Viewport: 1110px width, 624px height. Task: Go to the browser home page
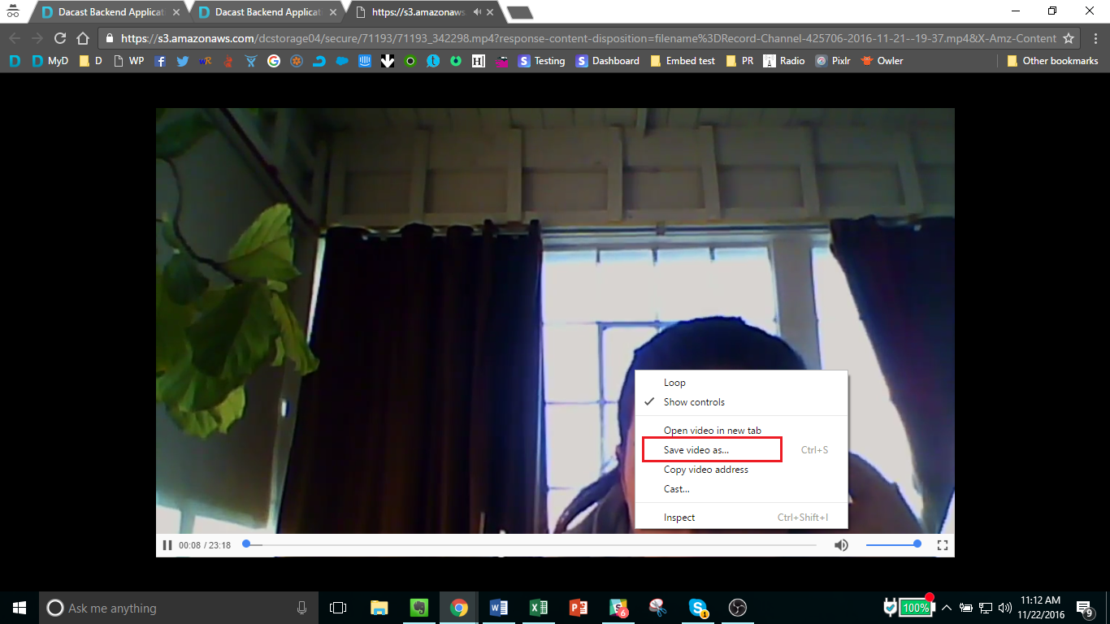pyautogui.click(x=82, y=38)
